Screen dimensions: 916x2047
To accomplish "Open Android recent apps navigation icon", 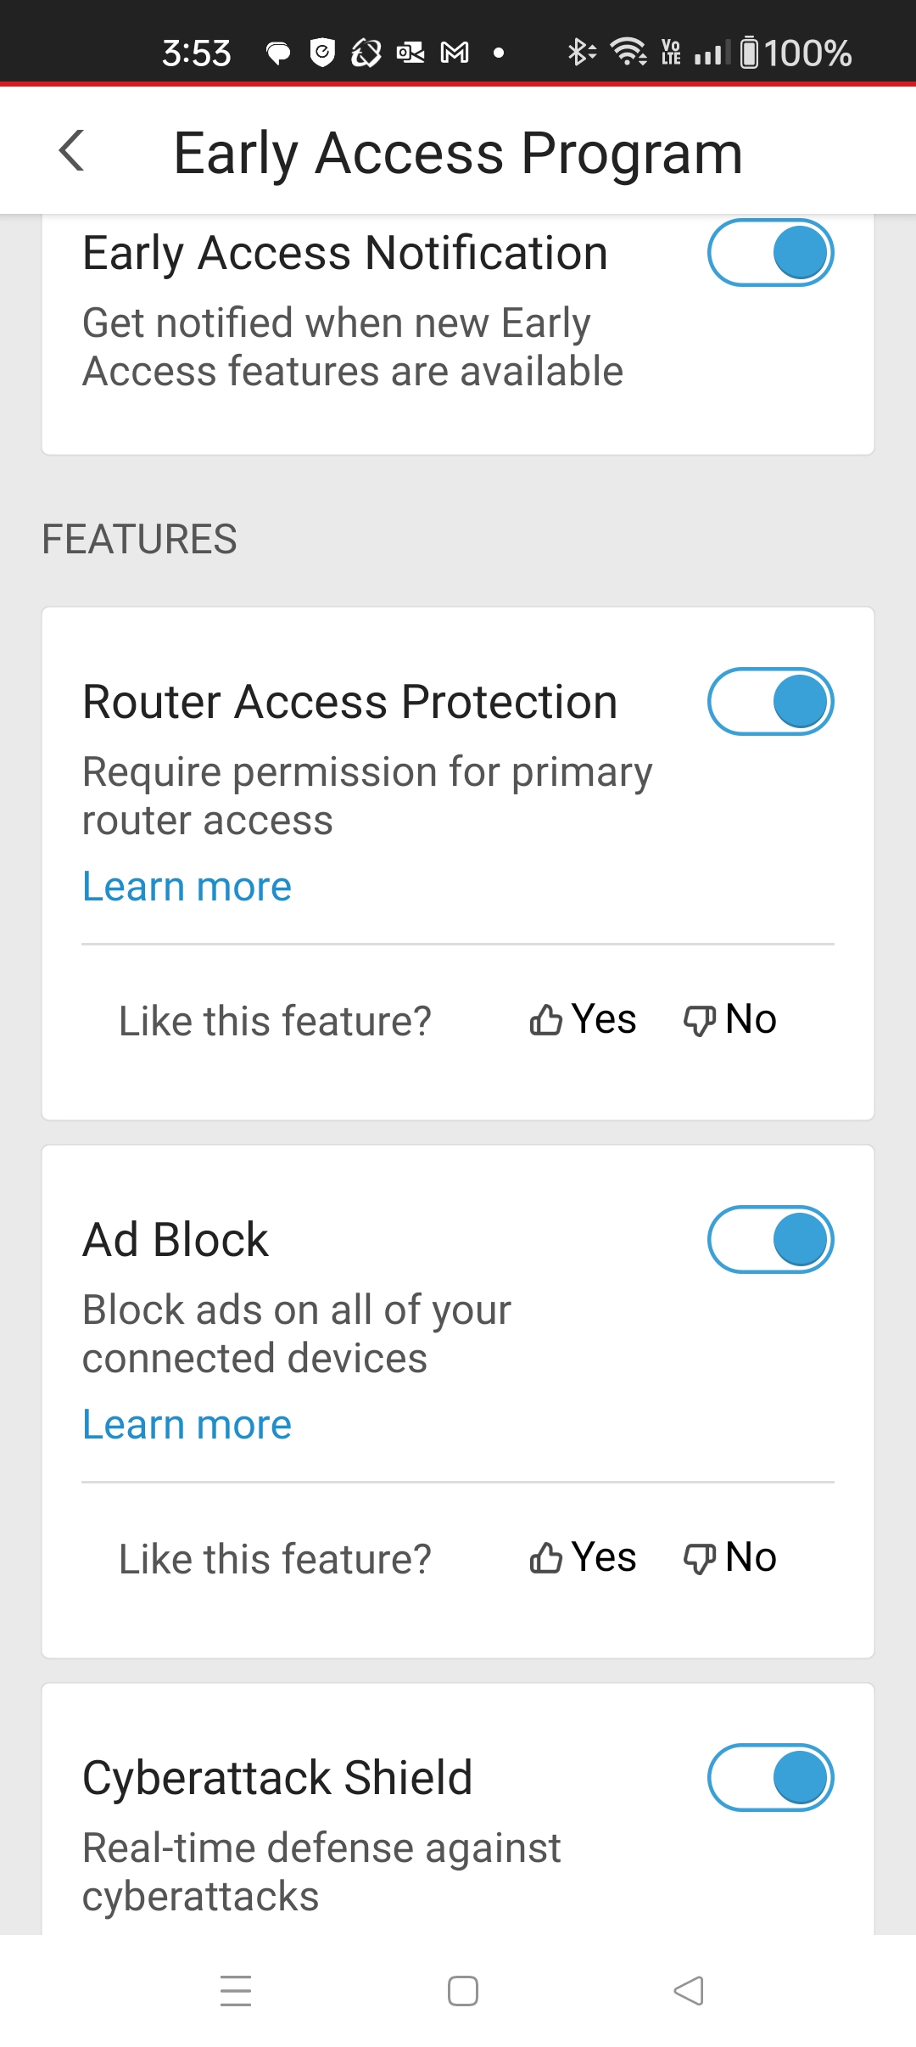I will [x=236, y=1991].
